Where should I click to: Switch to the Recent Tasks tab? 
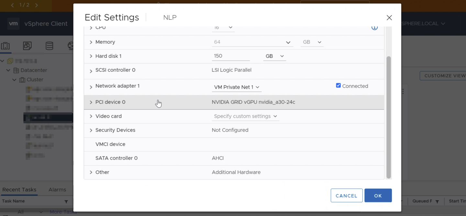click(x=19, y=190)
